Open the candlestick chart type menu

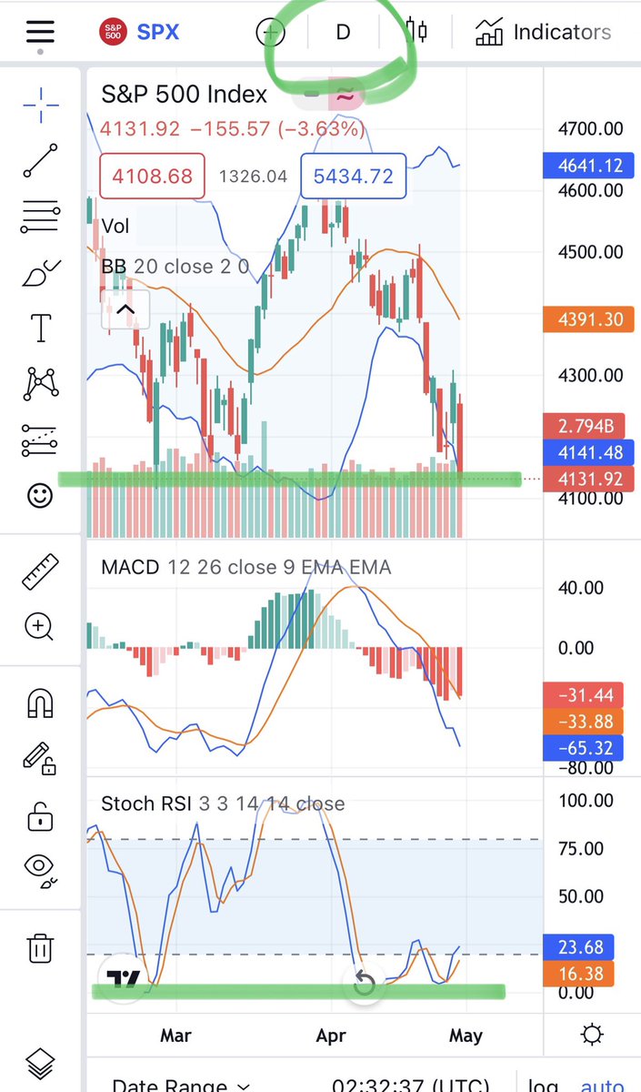tap(416, 31)
